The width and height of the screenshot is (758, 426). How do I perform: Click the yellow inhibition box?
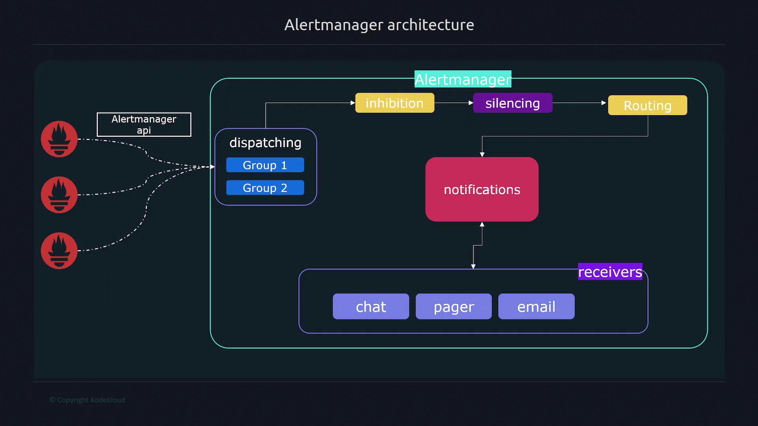coord(394,103)
